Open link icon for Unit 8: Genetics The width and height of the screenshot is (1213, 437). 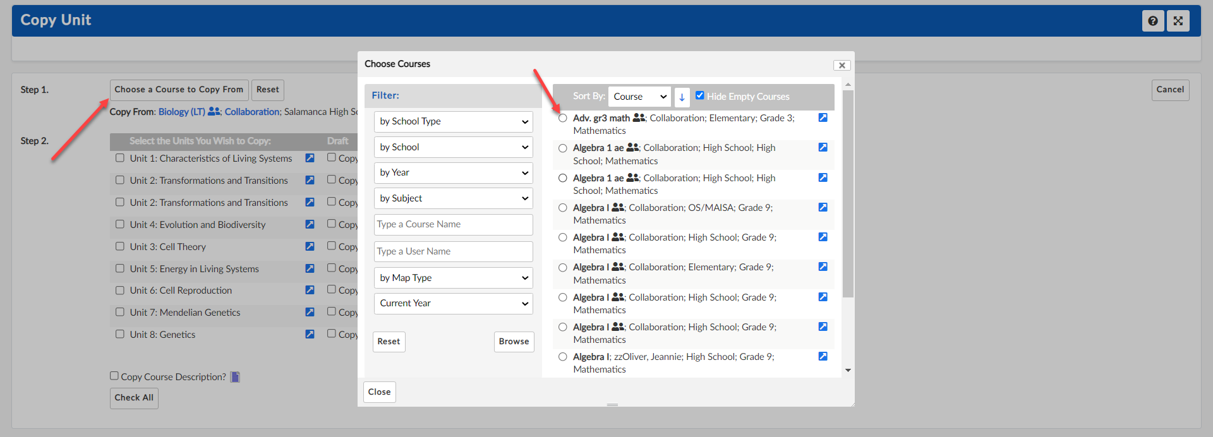tap(310, 334)
